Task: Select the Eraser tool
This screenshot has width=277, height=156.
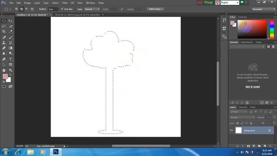Action: 4,48
